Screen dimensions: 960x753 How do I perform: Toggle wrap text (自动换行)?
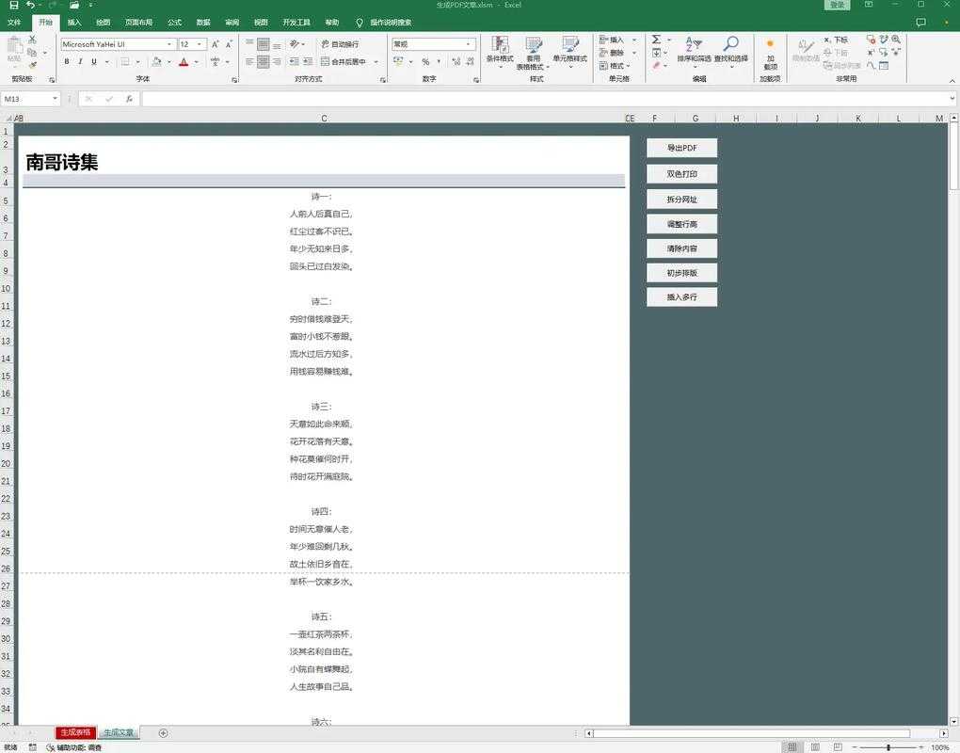point(339,44)
